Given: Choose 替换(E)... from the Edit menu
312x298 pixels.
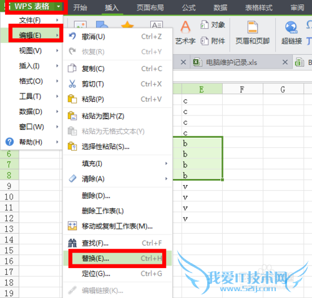Looking at the screenshot, I should pyautogui.click(x=117, y=258).
